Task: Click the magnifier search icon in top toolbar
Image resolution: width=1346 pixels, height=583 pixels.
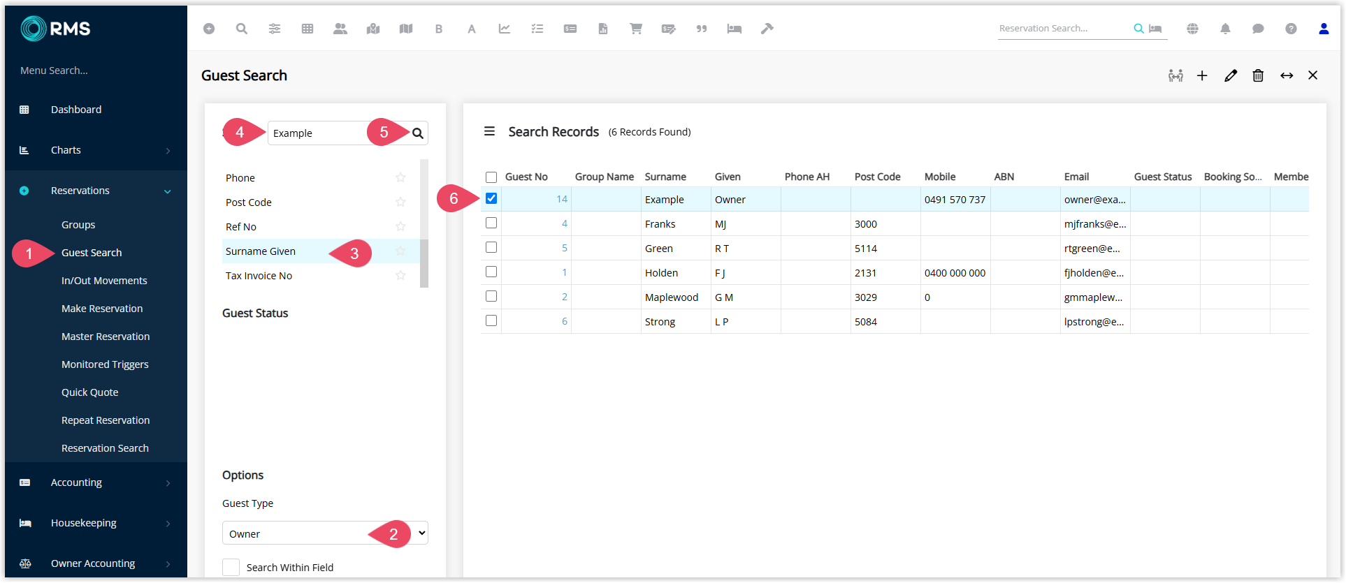Action: pyautogui.click(x=242, y=29)
